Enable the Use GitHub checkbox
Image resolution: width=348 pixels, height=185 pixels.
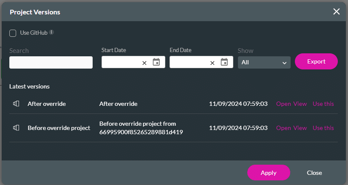pos(13,33)
